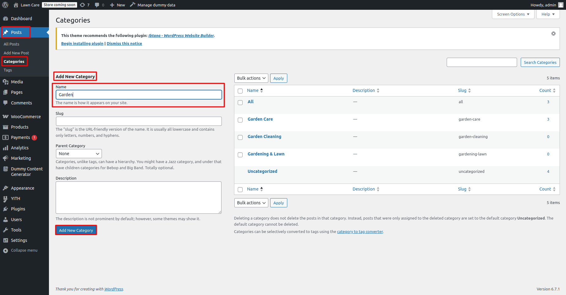Image resolution: width=566 pixels, height=295 pixels.
Task: Go to the Settings menu item
Action: coord(19,240)
